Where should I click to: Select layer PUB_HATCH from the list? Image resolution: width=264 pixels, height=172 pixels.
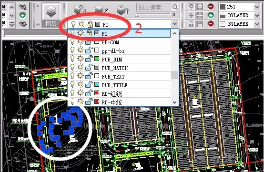pyautogui.click(x=119, y=68)
